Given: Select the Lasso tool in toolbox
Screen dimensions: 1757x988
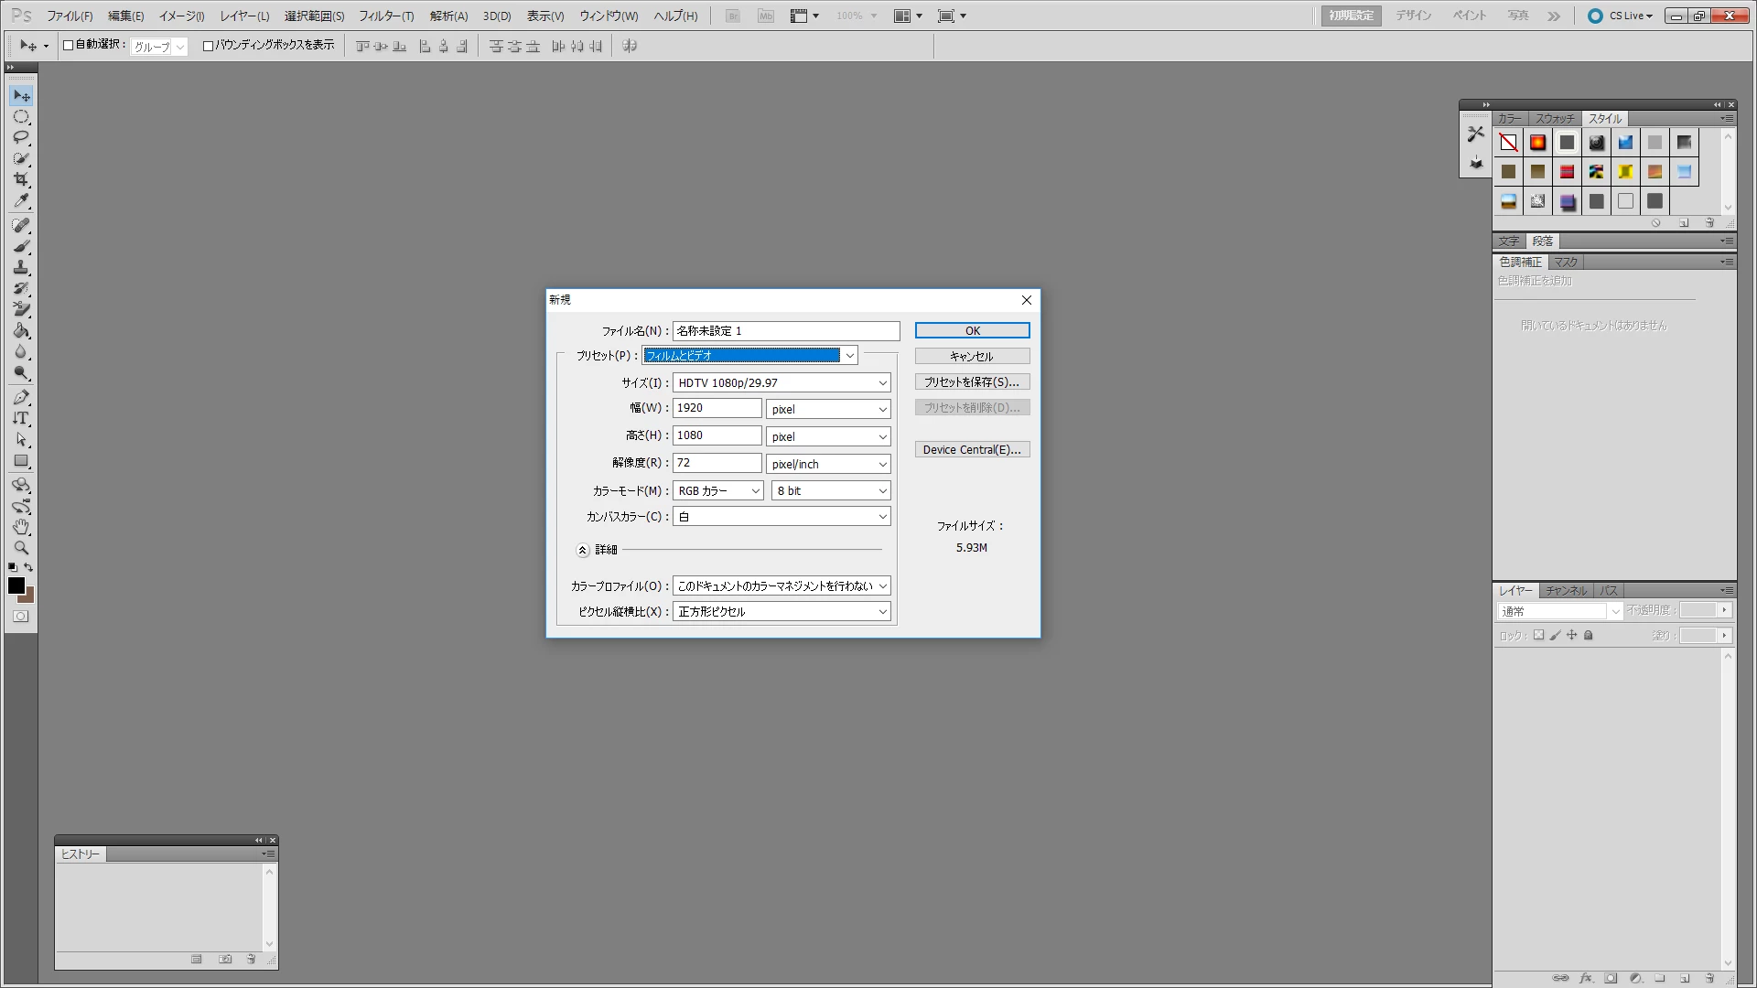Looking at the screenshot, I should (21, 138).
